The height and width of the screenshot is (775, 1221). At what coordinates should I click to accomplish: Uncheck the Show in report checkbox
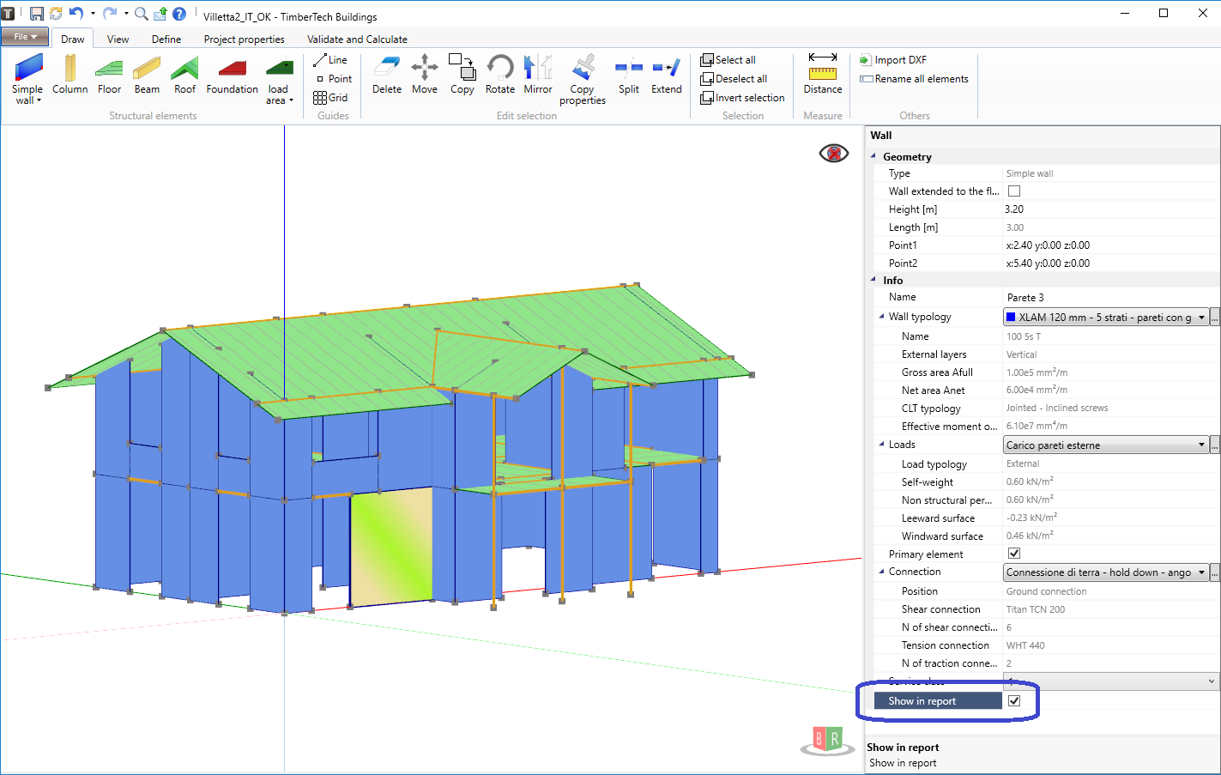click(x=1014, y=701)
